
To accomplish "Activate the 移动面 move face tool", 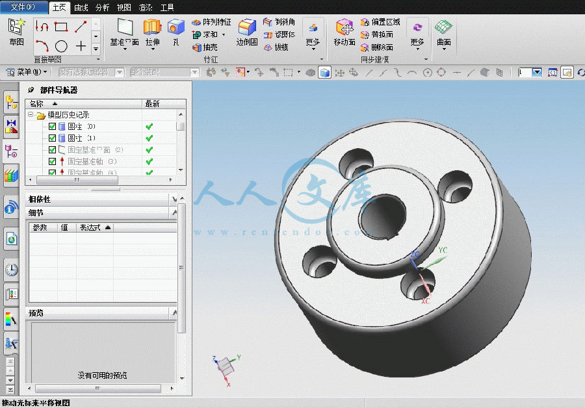I will click(344, 32).
